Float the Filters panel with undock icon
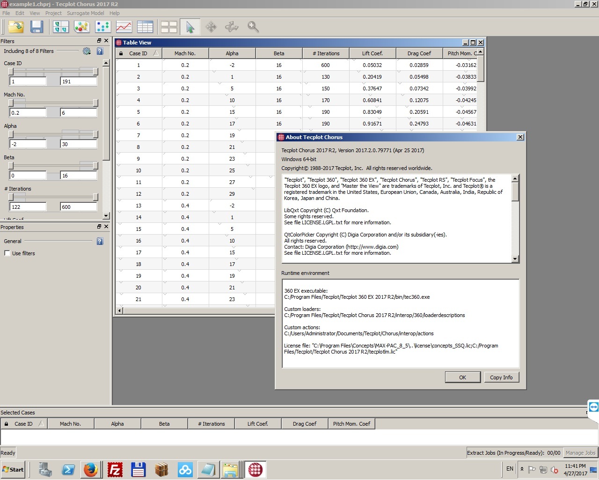The height and width of the screenshot is (480, 599). [99, 41]
